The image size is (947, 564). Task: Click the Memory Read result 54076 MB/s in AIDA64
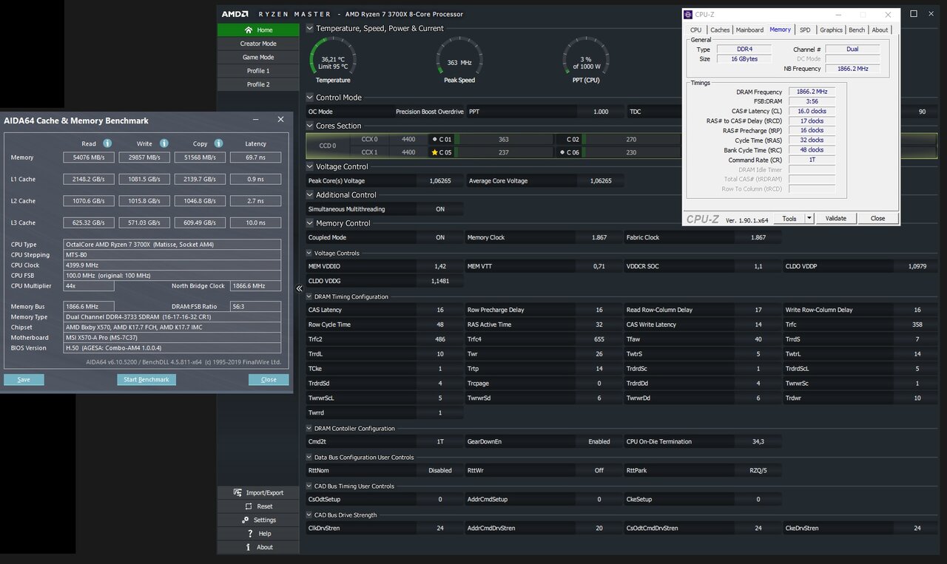click(89, 157)
